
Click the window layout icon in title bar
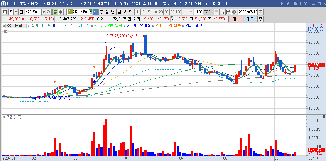pyautogui.click(x=283, y=4)
